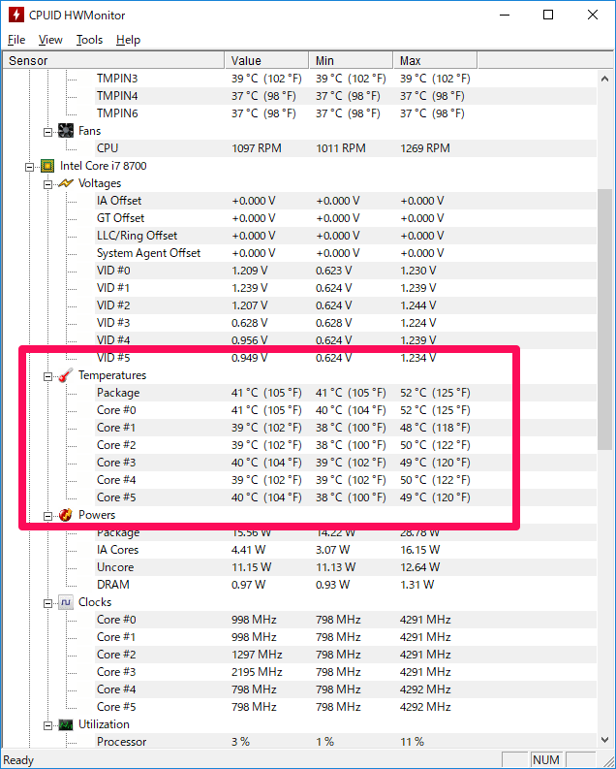Select Core #0 under Temperatures
The height and width of the screenshot is (769, 616).
point(346,410)
